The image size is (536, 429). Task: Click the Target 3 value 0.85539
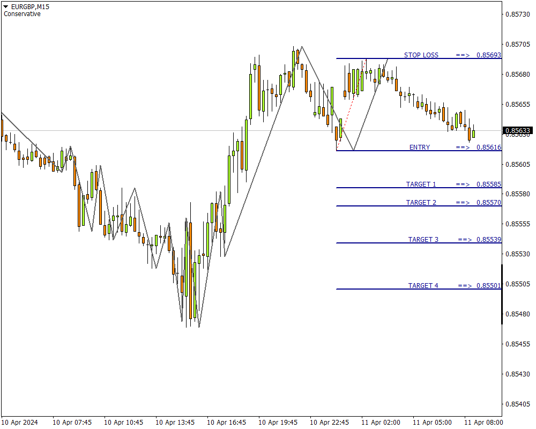[x=489, y=240]
